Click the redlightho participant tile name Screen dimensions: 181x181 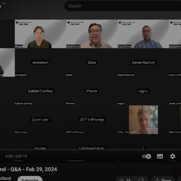click(175, 46)
